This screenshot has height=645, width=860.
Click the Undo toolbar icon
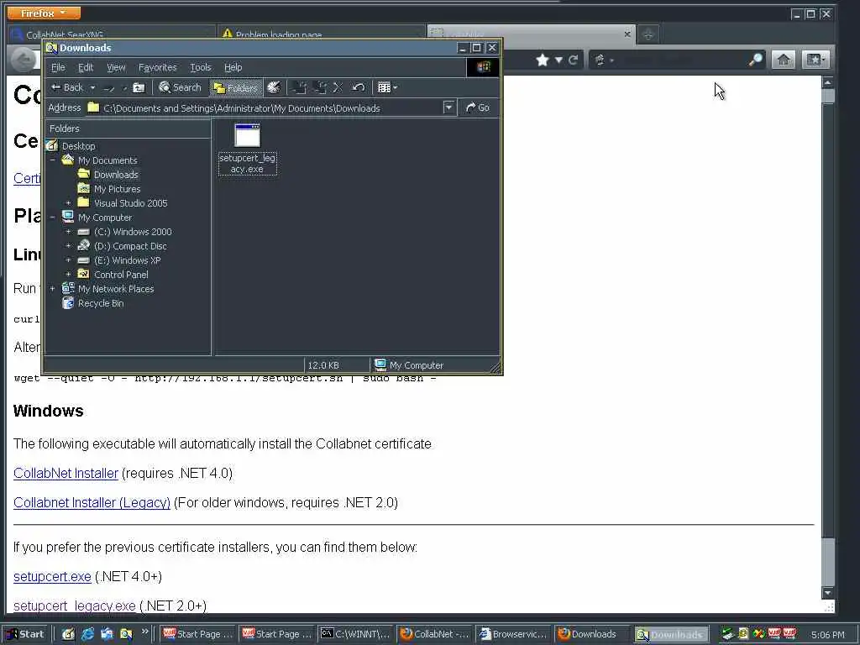(358, 87)
